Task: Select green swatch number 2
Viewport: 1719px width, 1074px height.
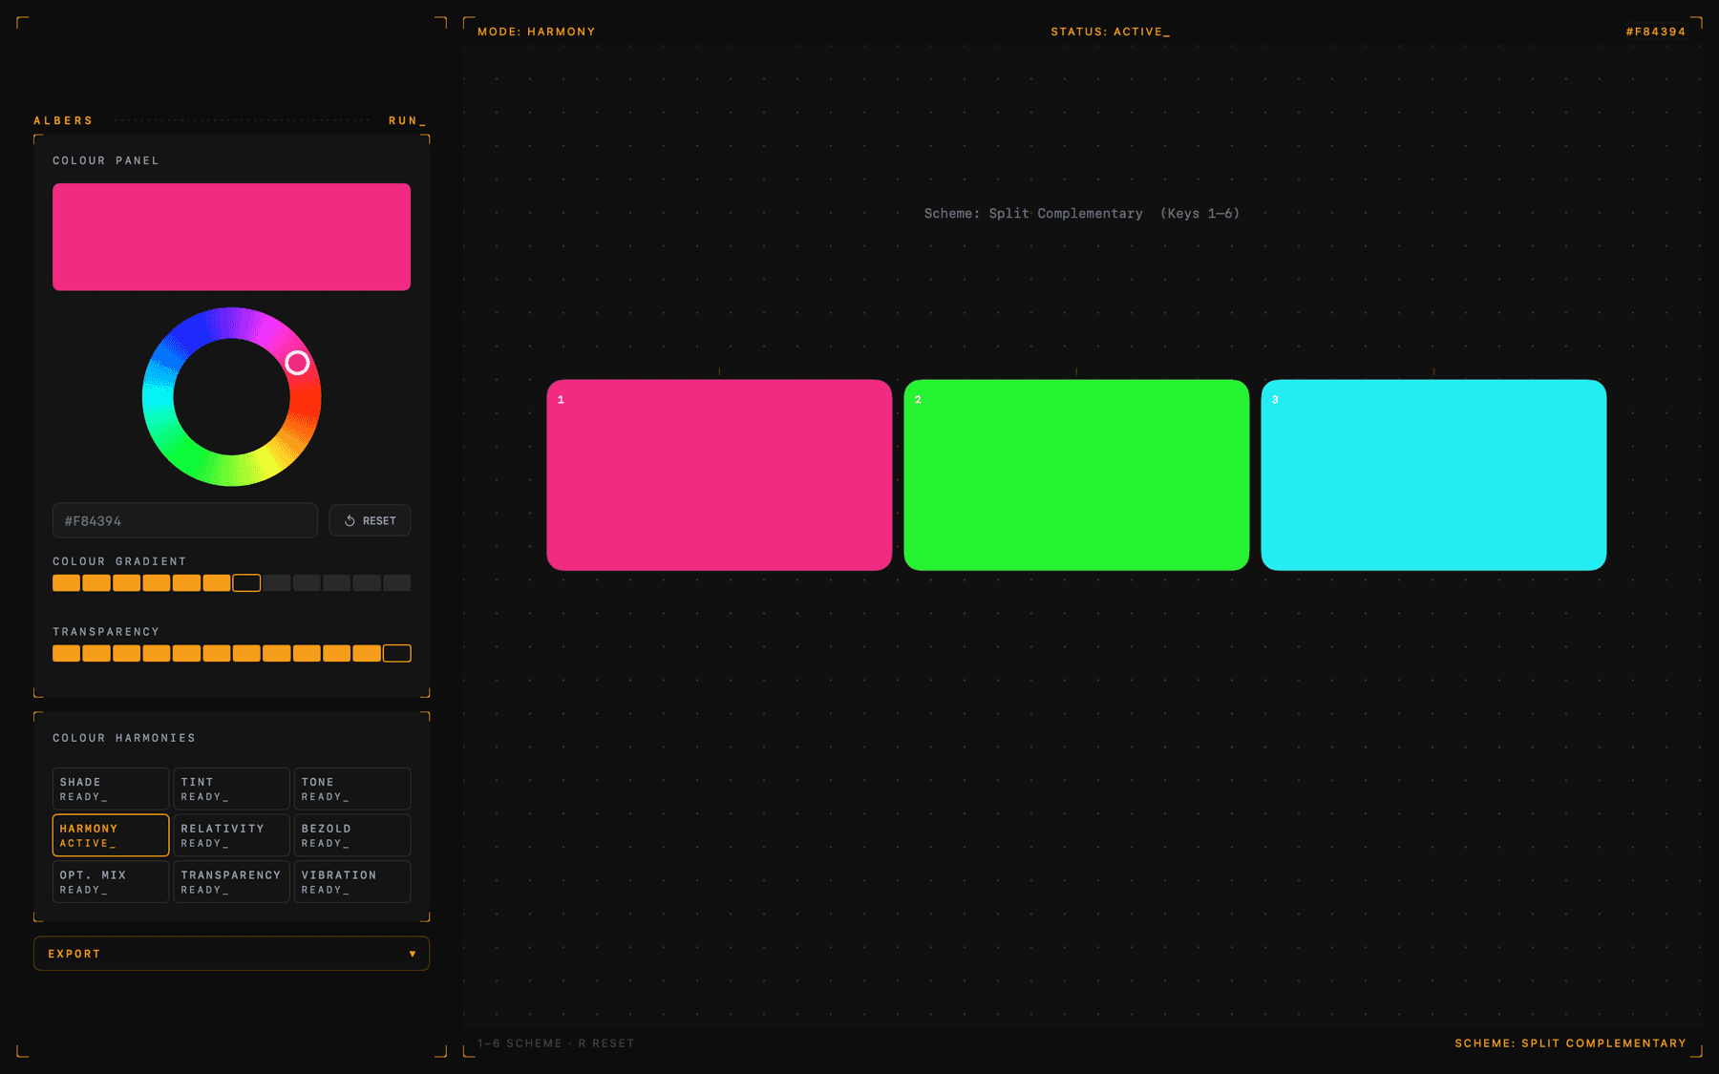Action: point(1076,475)
